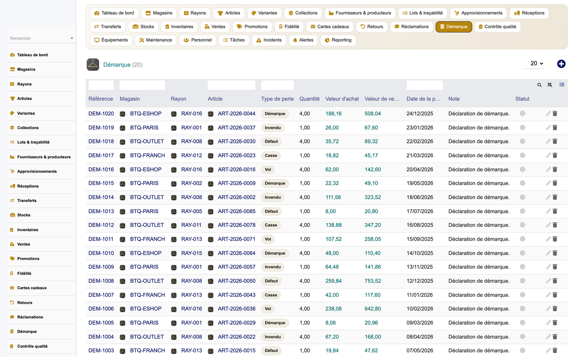Click the clear-search crossed magnifier icon

pyautogui.click(x=550, y=85)
